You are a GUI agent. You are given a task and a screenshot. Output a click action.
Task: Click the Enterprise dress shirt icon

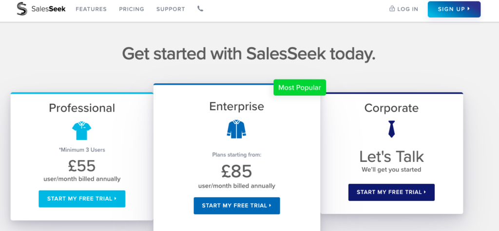pos(236,129)
